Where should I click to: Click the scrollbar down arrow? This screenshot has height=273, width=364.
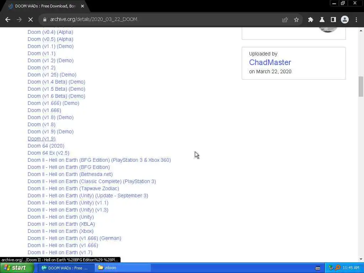(361, 259)
